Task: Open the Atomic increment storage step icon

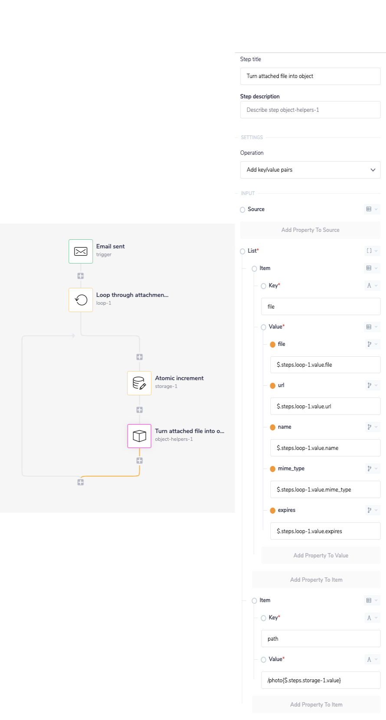Action: coord(139,383)
